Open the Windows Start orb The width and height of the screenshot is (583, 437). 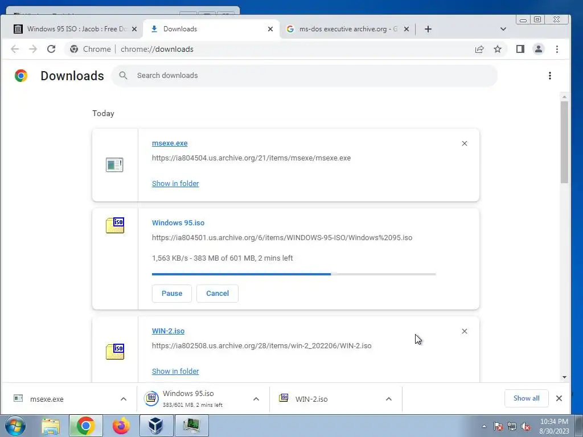[x=15, y=426]
